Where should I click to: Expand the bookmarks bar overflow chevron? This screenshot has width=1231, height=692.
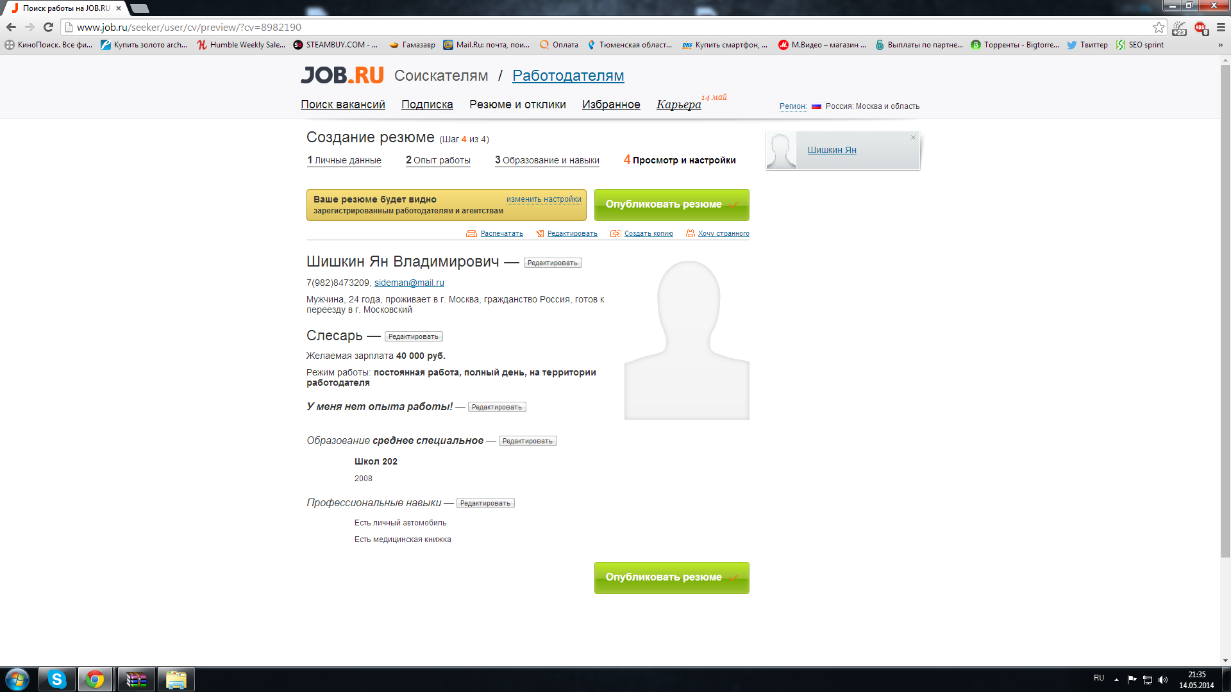(x=1220, y=45)
